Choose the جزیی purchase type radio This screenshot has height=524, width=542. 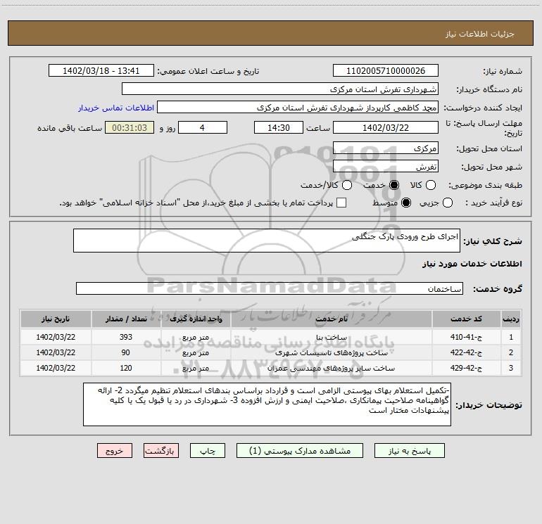[x=447, y=203]
